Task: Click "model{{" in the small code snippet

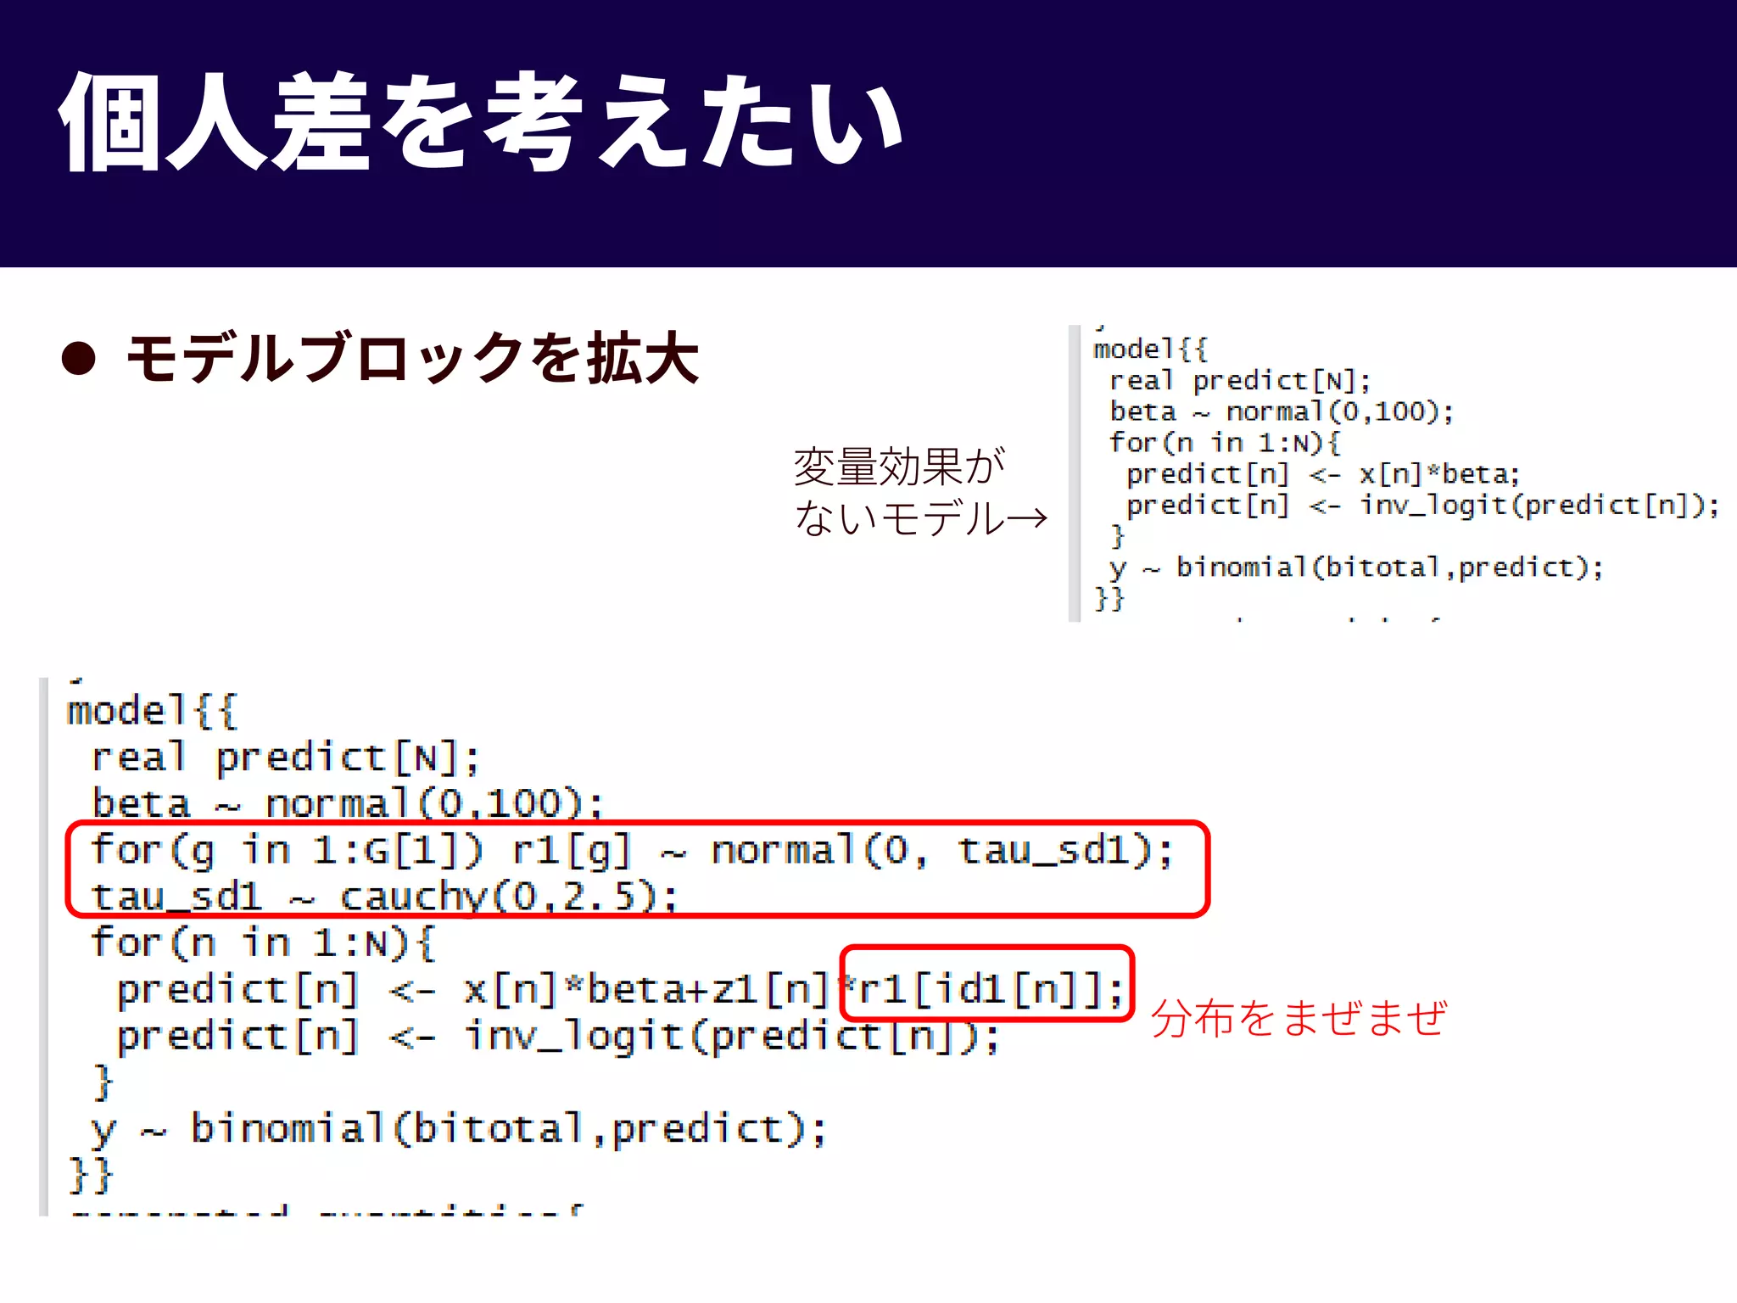Action: click(1150, 349)
